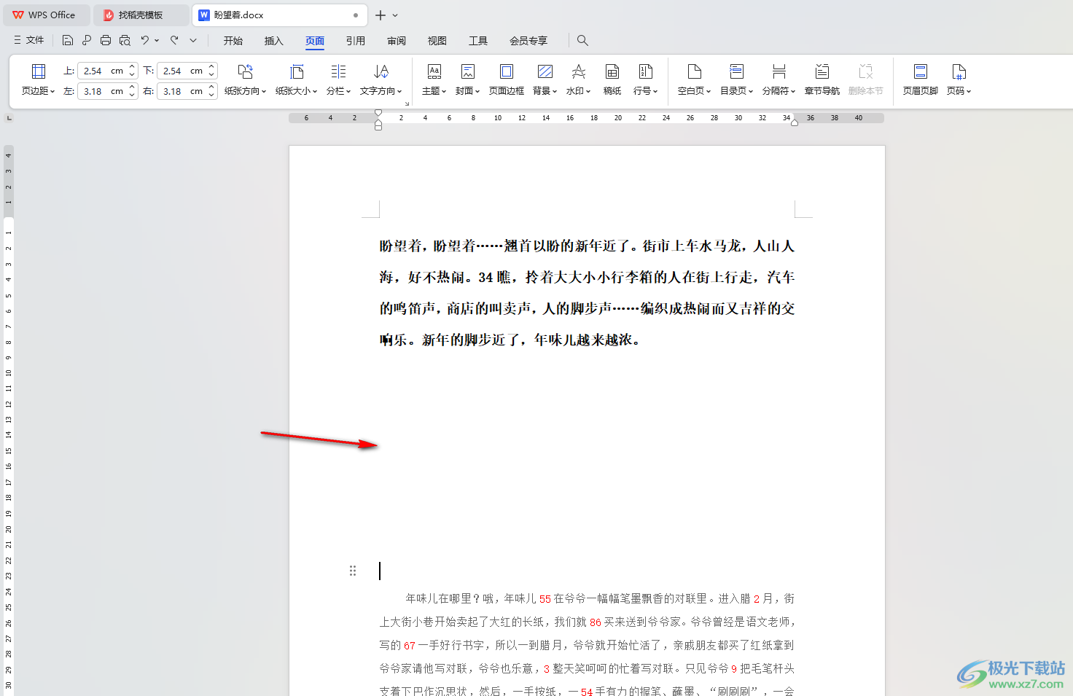Screen dimensions: 1073x696
Task: Open the 分隔符 break tool
Action: 779,80
